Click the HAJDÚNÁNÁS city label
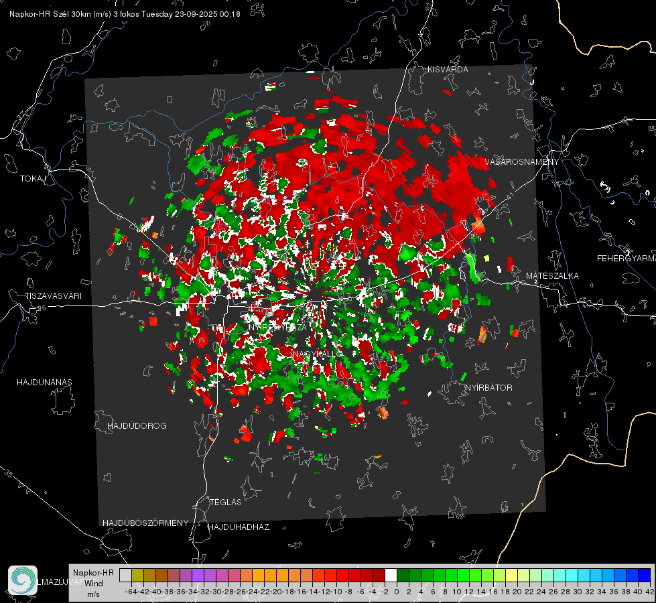The image size is (656, 603). 44,383
